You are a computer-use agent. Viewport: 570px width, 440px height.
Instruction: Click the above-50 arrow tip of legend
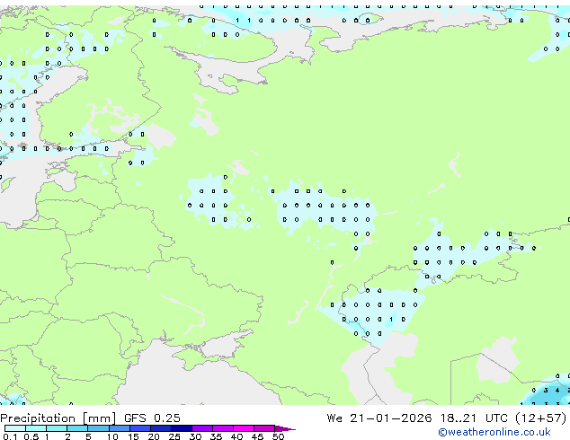tap(285, 428)
